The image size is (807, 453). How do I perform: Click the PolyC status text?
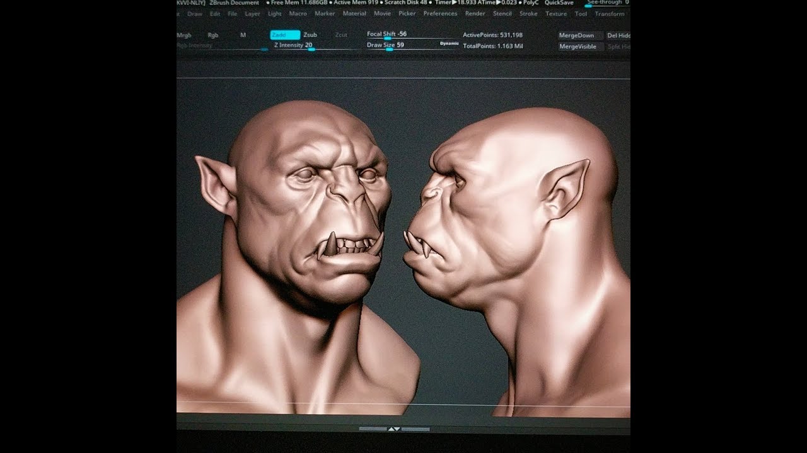pos(531,3)
